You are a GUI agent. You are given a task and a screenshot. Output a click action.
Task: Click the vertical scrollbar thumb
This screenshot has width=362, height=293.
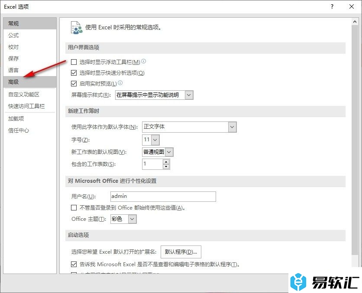(355, 140)
